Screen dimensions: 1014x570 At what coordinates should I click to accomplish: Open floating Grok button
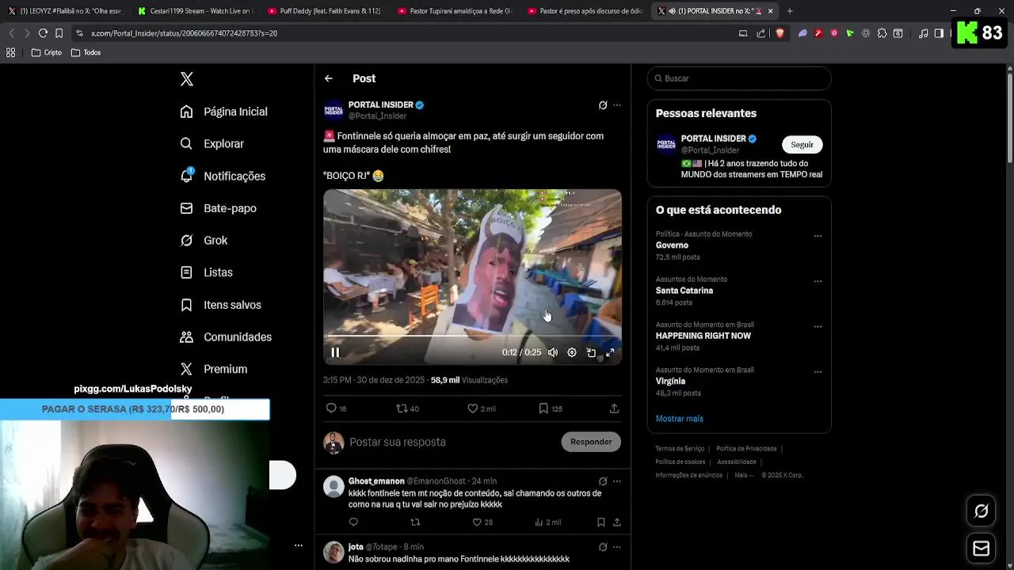pyautogui.click(x=981, y=511)
